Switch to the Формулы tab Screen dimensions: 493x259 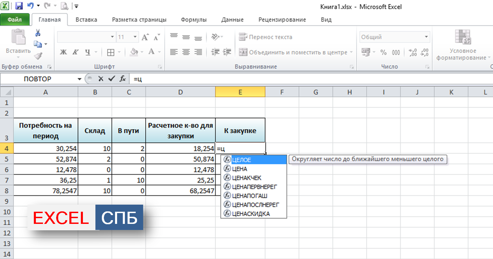tap(194, 20)
